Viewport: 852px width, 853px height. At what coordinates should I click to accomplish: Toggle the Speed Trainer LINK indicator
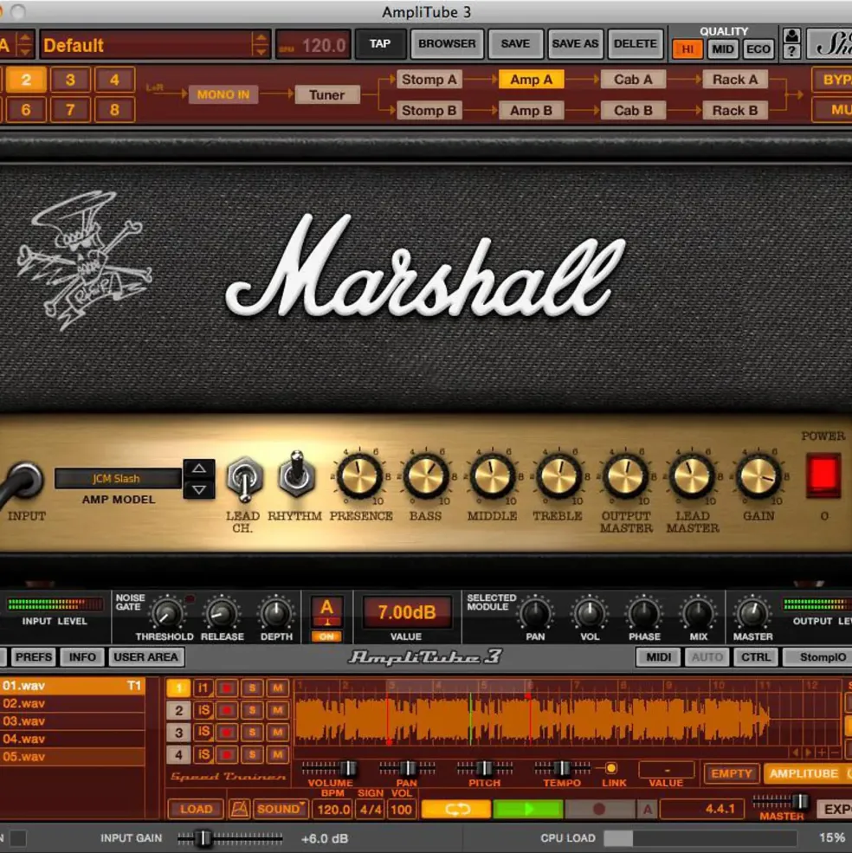(611, 768)
